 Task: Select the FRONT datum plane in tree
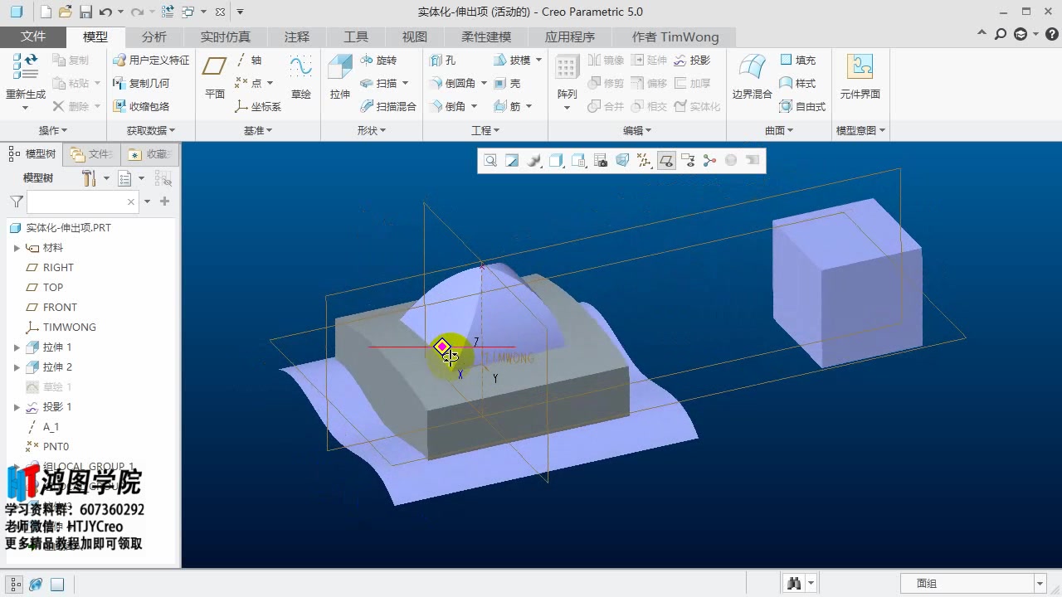coord(60,308)
